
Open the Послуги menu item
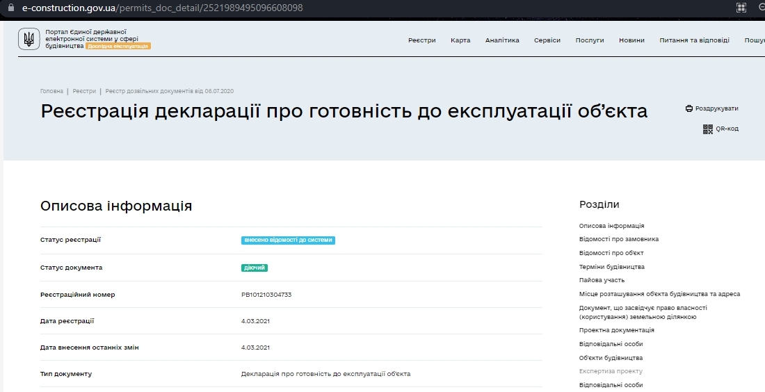click(x=590, y=40)
